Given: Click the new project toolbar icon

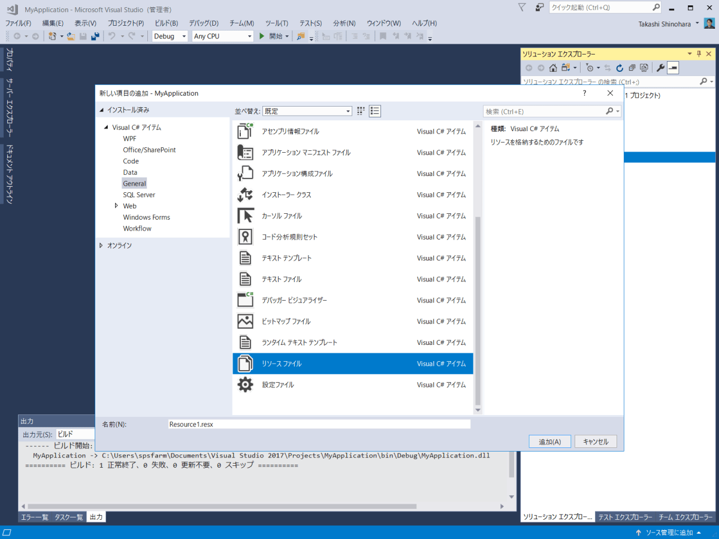Looking at the screenshot, I should coord(53,36).
